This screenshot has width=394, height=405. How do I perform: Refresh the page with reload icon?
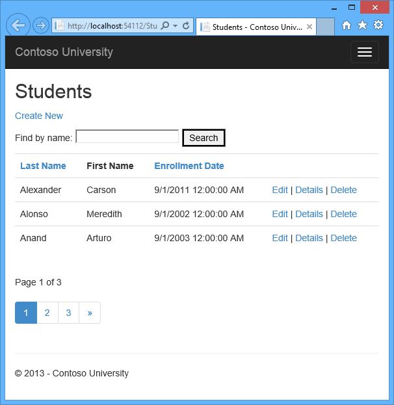pyautogui.click(x=186, y=25)
